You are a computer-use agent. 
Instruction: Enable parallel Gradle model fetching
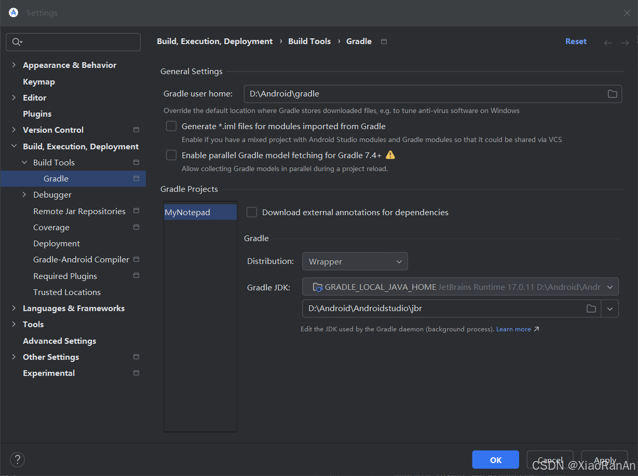171,155
